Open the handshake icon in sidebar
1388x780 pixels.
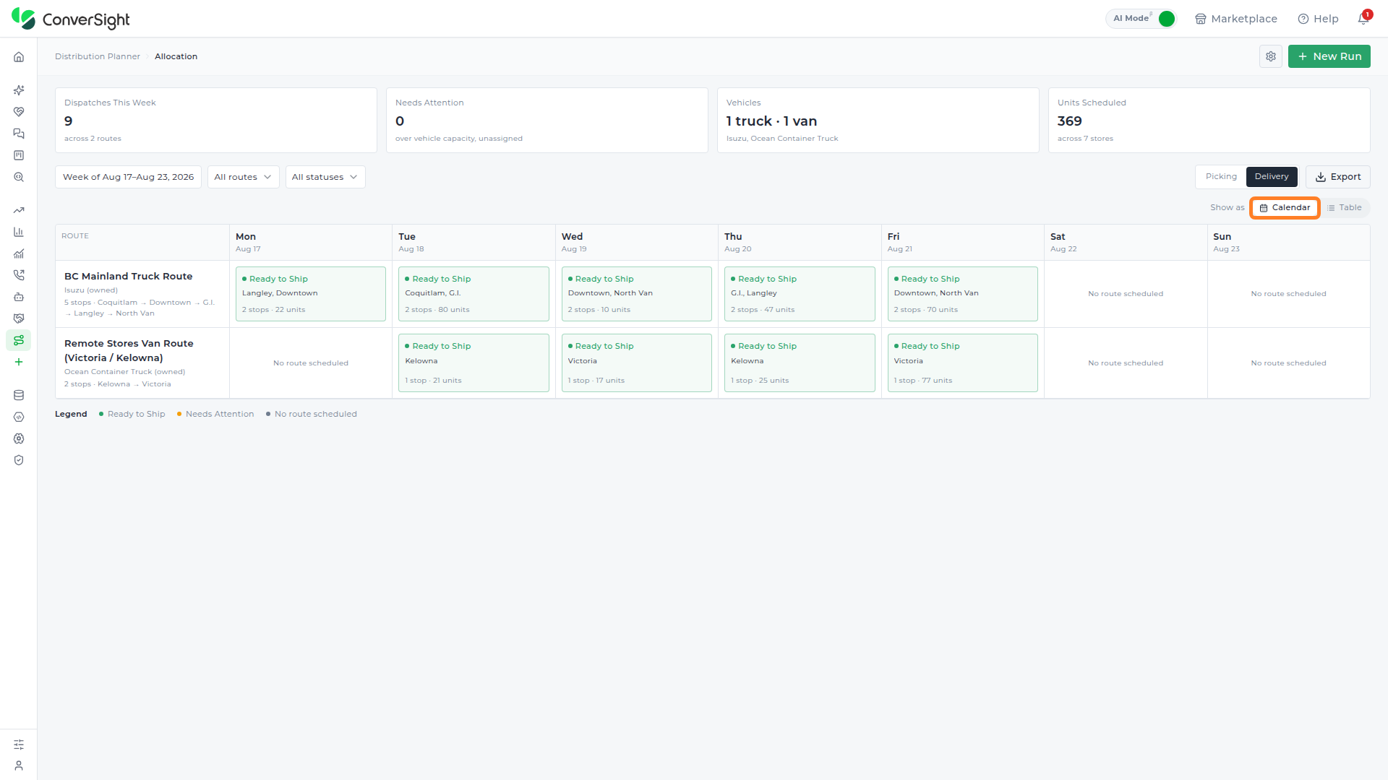pos(19,318)
